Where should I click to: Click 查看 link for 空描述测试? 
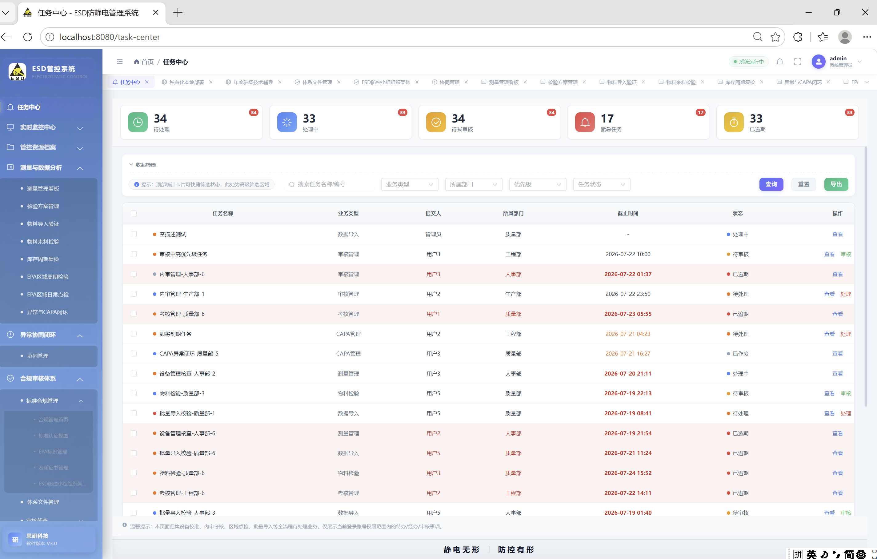pyautogui.click(x=837, y=234)
